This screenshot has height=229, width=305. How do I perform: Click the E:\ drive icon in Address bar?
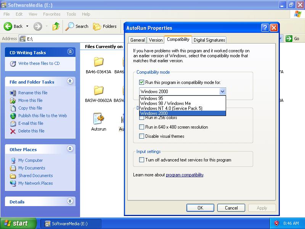point(23,39)
